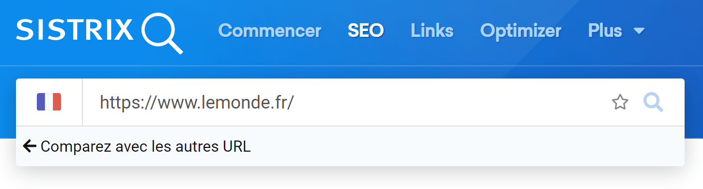The width and height of the screenshot is (703, 189).
Task: Open the country selector box beside the URL
Action: 49,102
